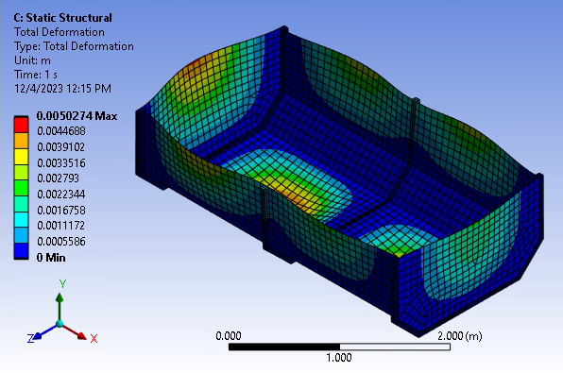Viewport: 563px width, 373px height.
Task: Click the '0.000' scale ruler label
Action: (x=229, y=336)
